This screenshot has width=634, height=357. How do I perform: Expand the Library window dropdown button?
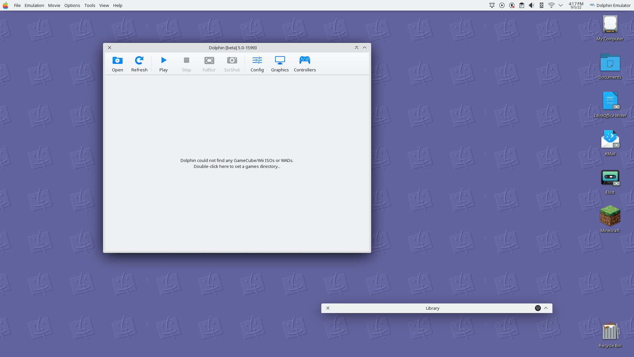click(x=538, y=308)
